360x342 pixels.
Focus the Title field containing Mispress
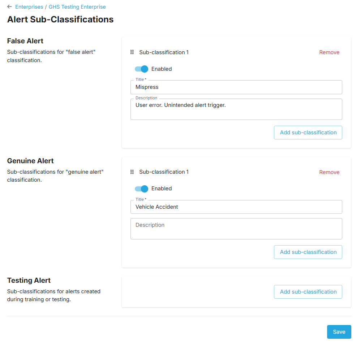click(x=236, y=87)
